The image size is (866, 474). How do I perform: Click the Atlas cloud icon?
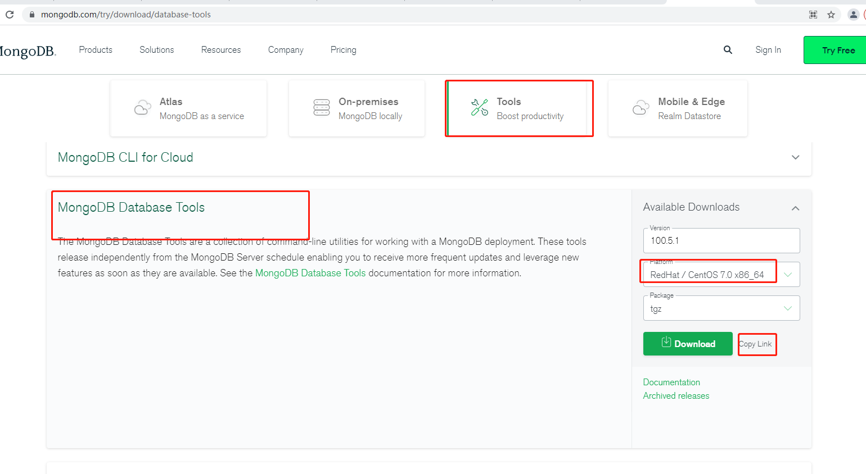(143, 107)
